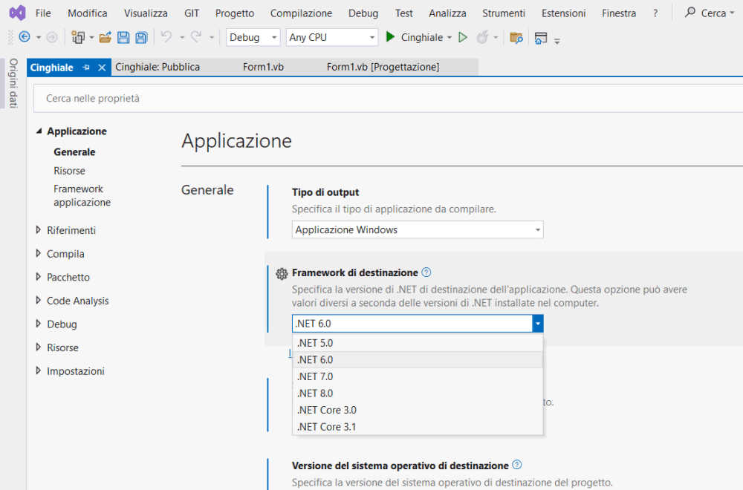Click the save all files icon

coord(140,37)
